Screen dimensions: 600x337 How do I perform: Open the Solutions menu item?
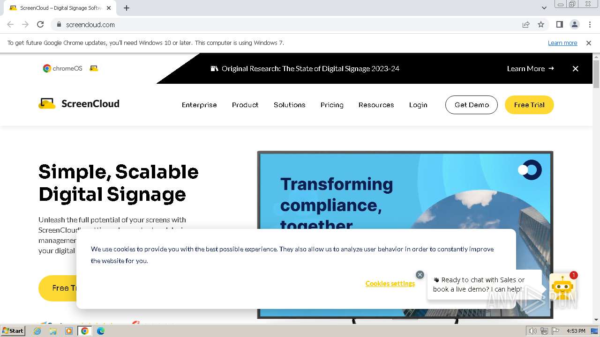click(x=290, y=105)
